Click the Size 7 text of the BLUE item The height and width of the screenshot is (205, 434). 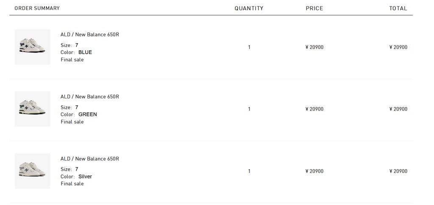pos(70,45)
